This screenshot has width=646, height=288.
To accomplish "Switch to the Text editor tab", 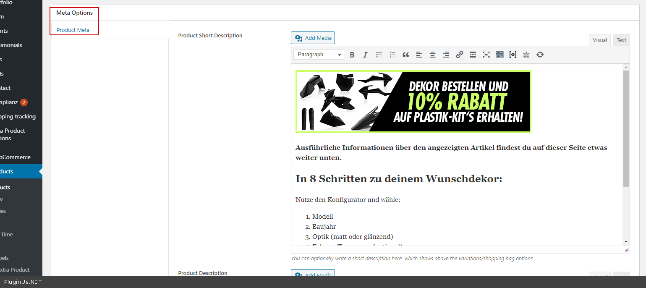I will click(621, 40).
